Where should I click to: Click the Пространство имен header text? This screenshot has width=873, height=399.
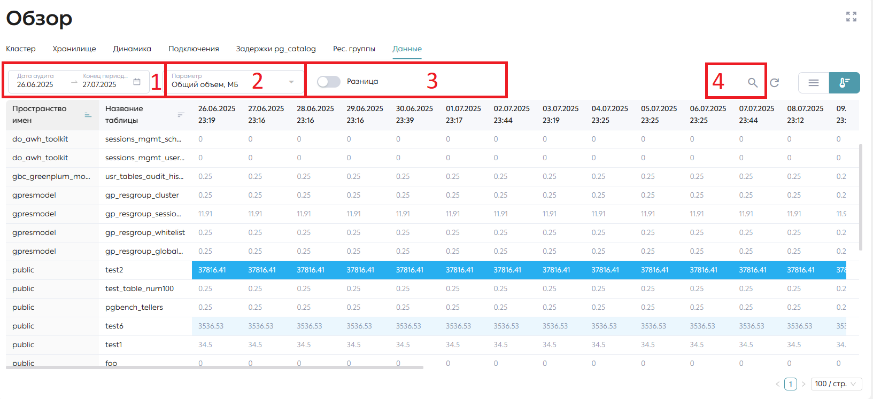point(40,114)
